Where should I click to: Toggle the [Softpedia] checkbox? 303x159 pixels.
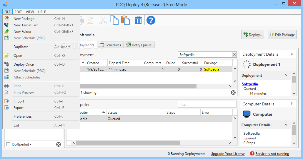pyautogui.click(x=8, y=144)
